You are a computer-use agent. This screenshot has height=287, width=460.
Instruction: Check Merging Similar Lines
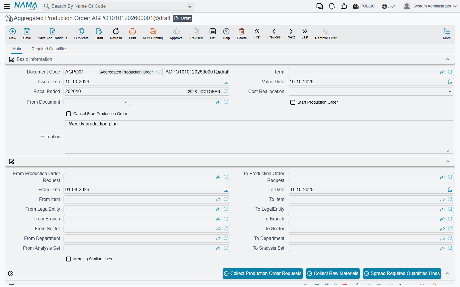tap(68, 259)
